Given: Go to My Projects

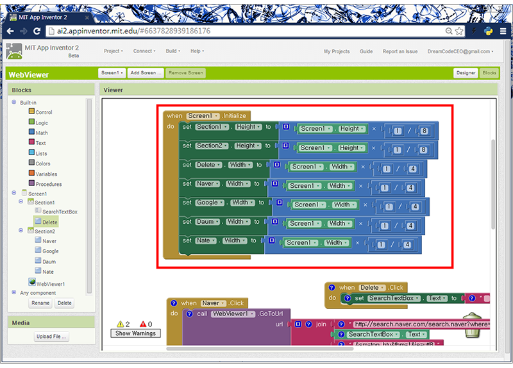Looking at the screenshot, I should [337, 51].
